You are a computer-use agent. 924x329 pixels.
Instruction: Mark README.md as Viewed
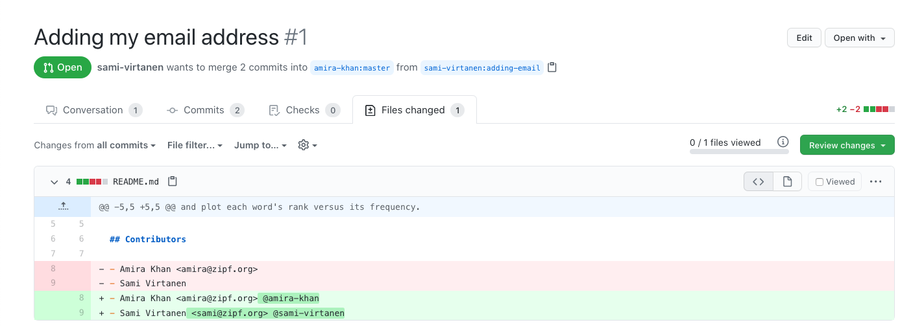(834, 182)
